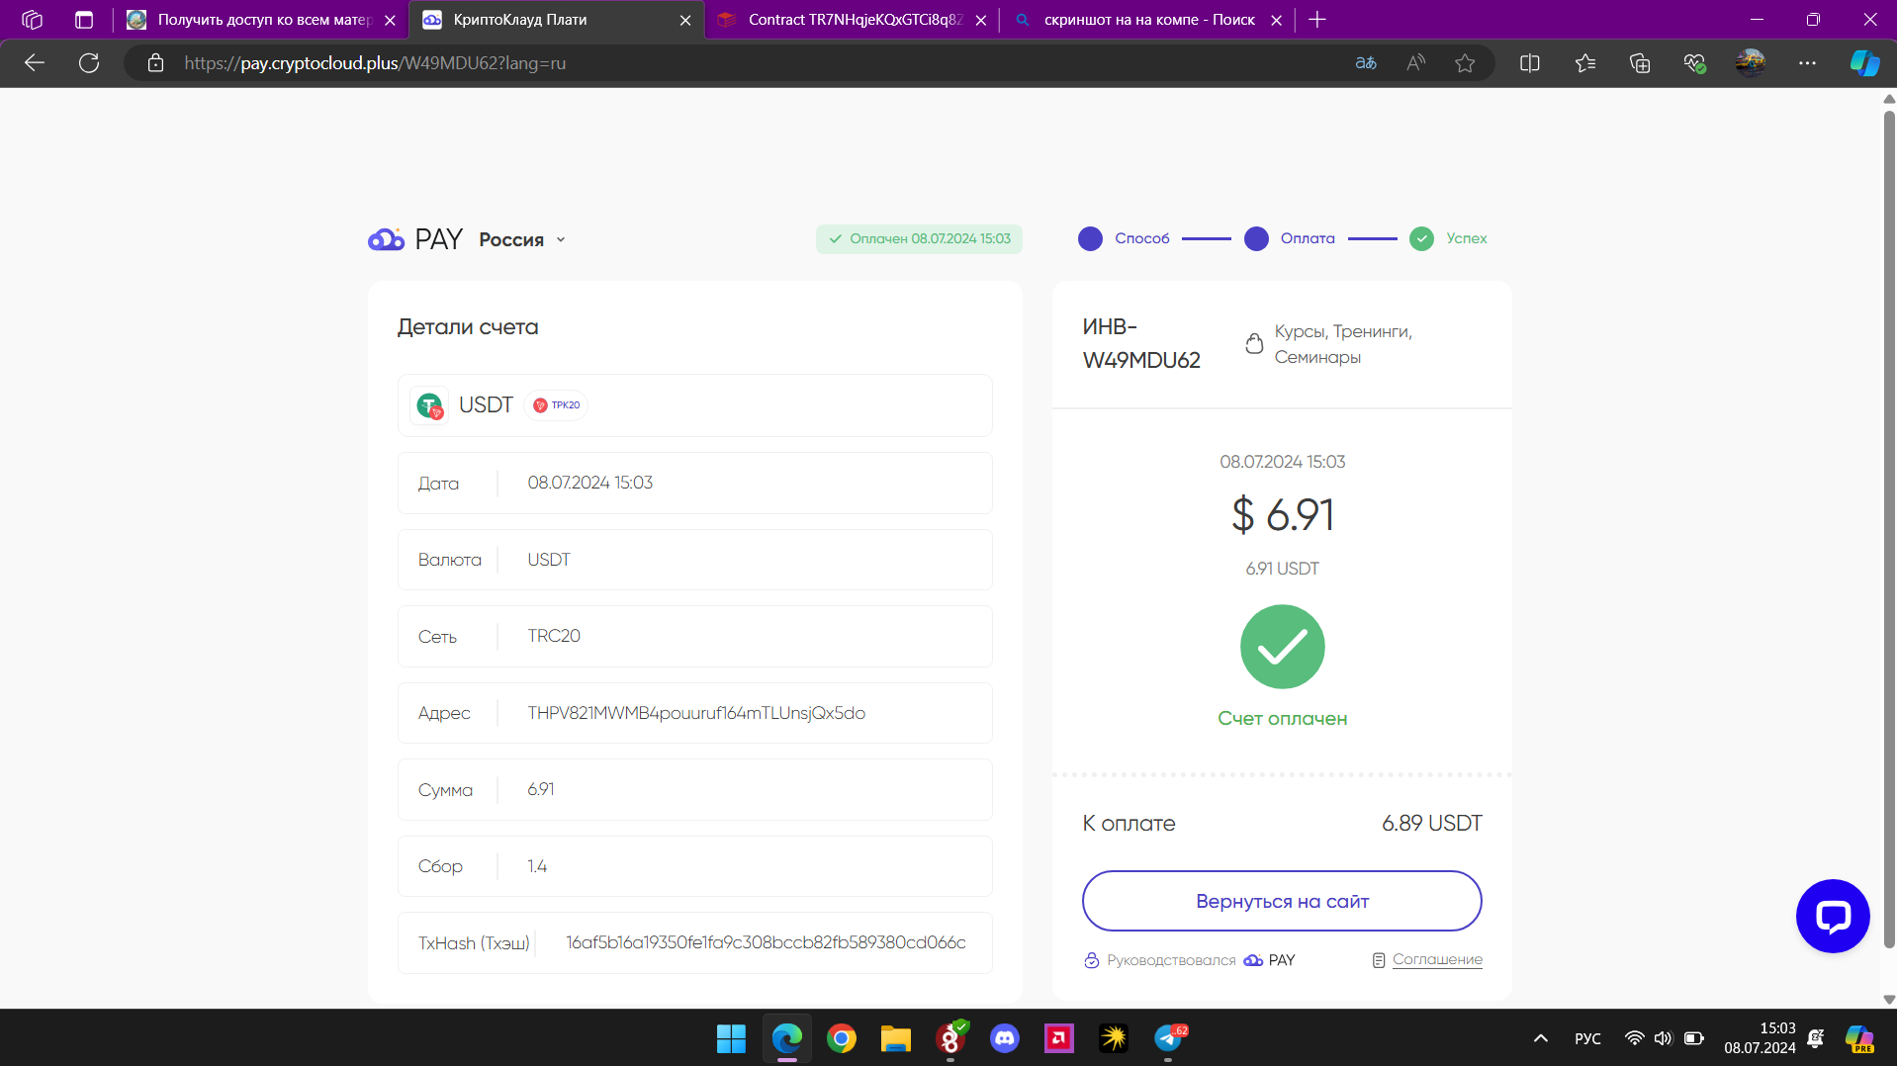This screenshot has height=1066, width=1897.
Task: Click the invoice number ИНВ-W49MDU62
Action: tap(1141, 343)
